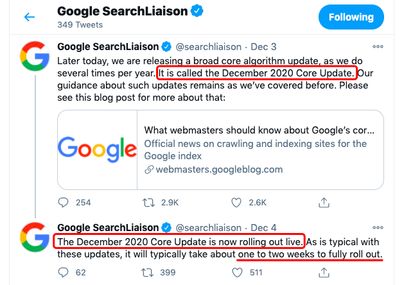The height and width of the screenshot is (285, 404).
Task: Go back using the left arrow
Action: (x=30, y=17)
